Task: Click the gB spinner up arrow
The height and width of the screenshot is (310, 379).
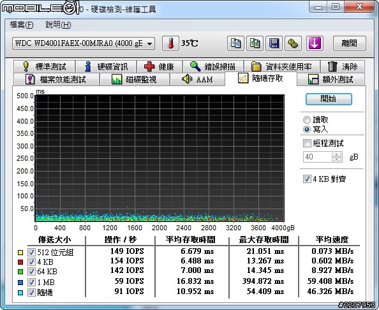Action: coord(336,154)
